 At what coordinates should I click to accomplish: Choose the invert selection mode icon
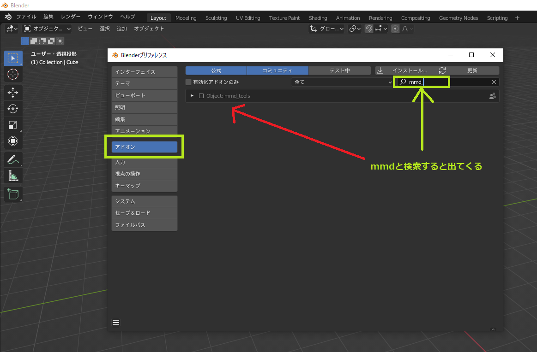click(51, 41)
